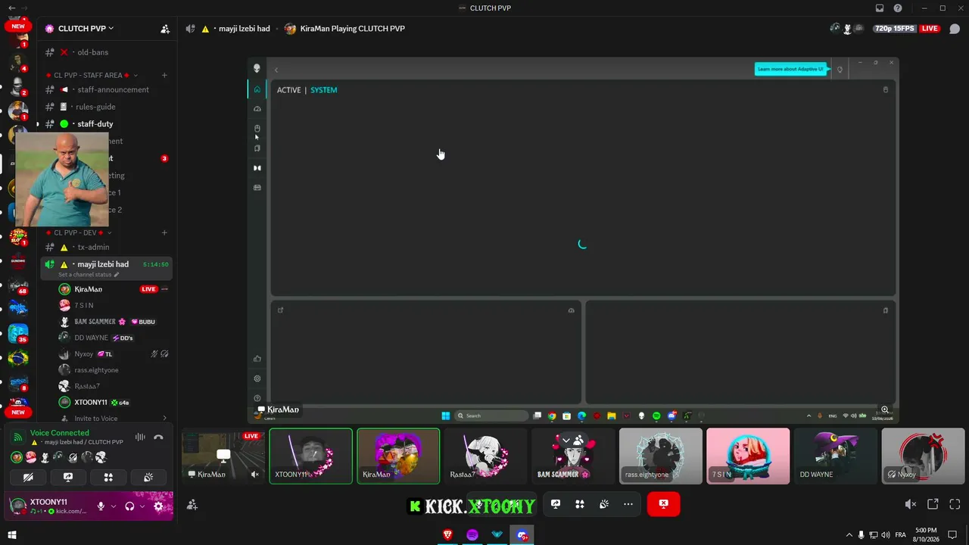Click the 720p 15FPS stream quality badge

pos(894,29)
